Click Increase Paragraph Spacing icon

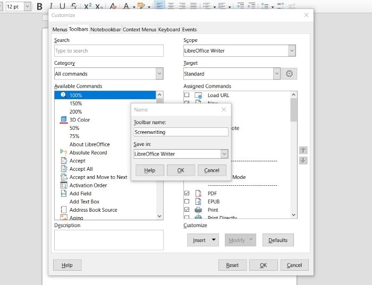coord(281,6)
